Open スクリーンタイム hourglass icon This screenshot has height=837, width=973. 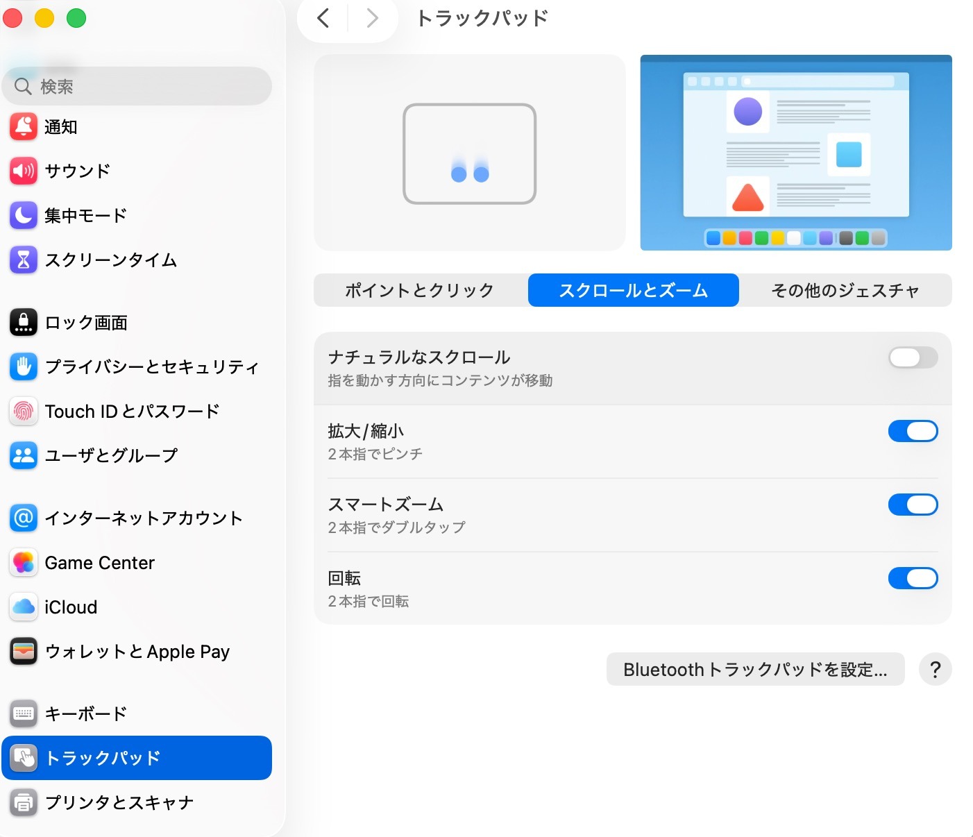tap(24, 260)
